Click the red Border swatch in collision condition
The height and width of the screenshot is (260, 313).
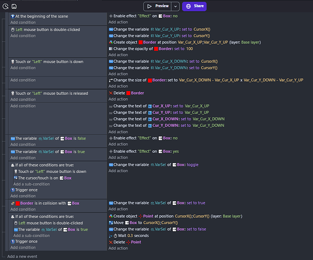coord(18,203)
